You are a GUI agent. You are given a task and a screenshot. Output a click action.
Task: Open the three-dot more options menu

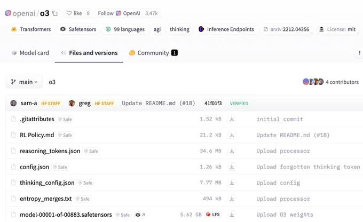click(359, 53)
